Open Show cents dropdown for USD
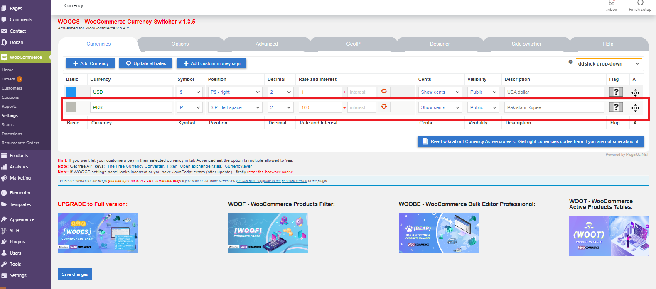 [x=440, y=92]
